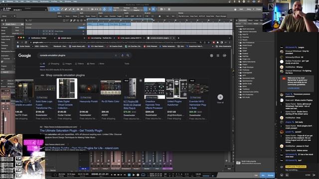The image size is (319, 179).
Task: Toggle the Loop button in transport
Action: [143, 175]
